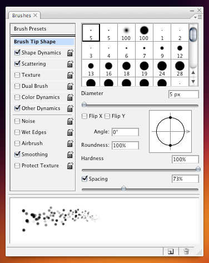Uncheck Shape Dynamics checkbox

tap(17, 53)
